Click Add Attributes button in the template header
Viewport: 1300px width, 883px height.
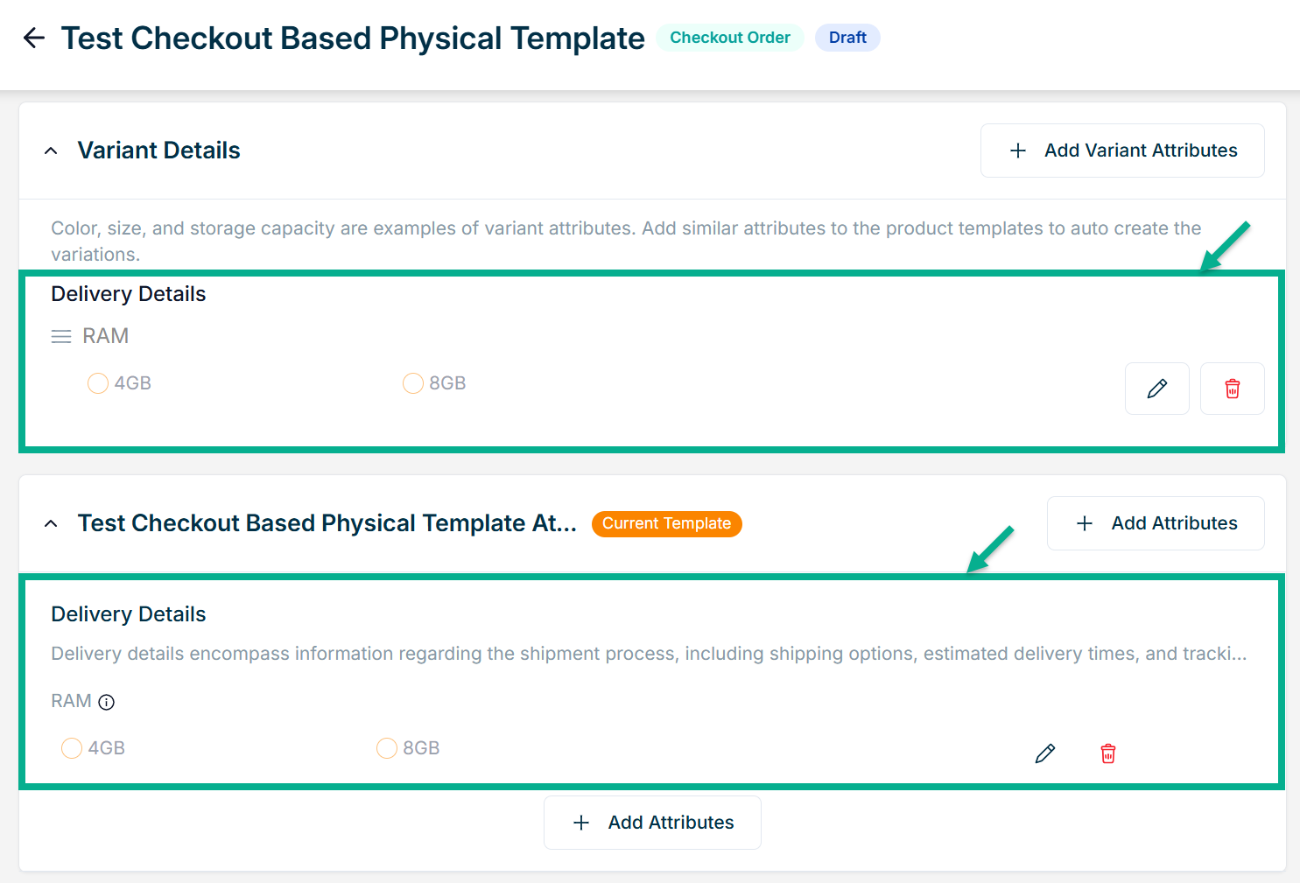(1156, 523)
